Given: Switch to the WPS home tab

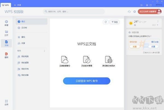Looking at the screenshot, I should (x=6, y=5).
